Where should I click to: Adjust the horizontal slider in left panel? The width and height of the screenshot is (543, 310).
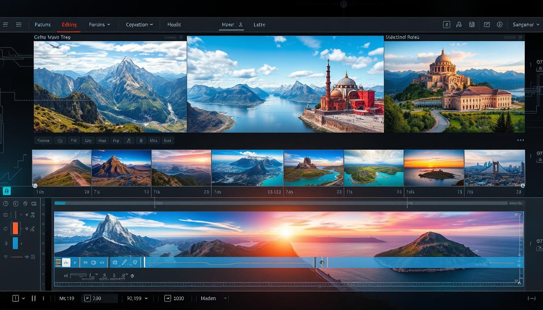[17, 257]
